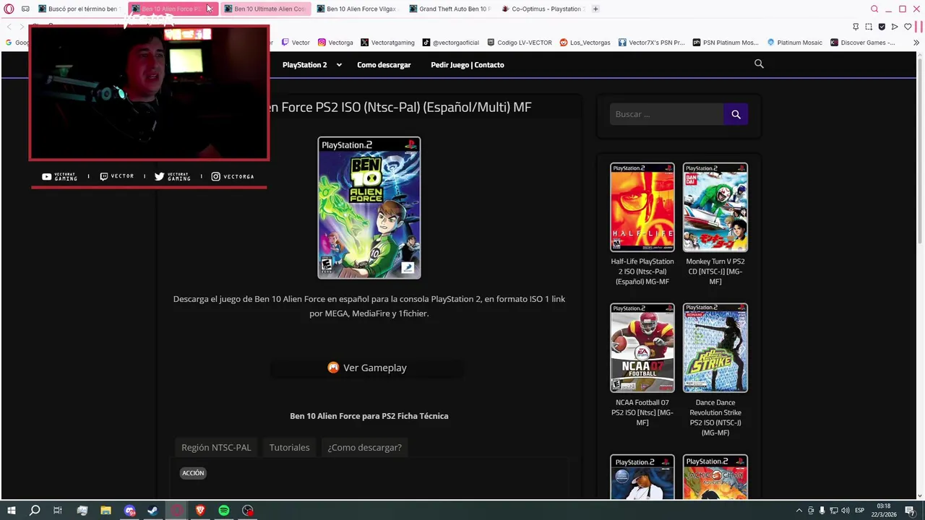Image resolution: width=925 pixels, height=520 pixels.
Task: Click the Ben 10 Alien Force cover image
Action: click(x=369, y=208)
